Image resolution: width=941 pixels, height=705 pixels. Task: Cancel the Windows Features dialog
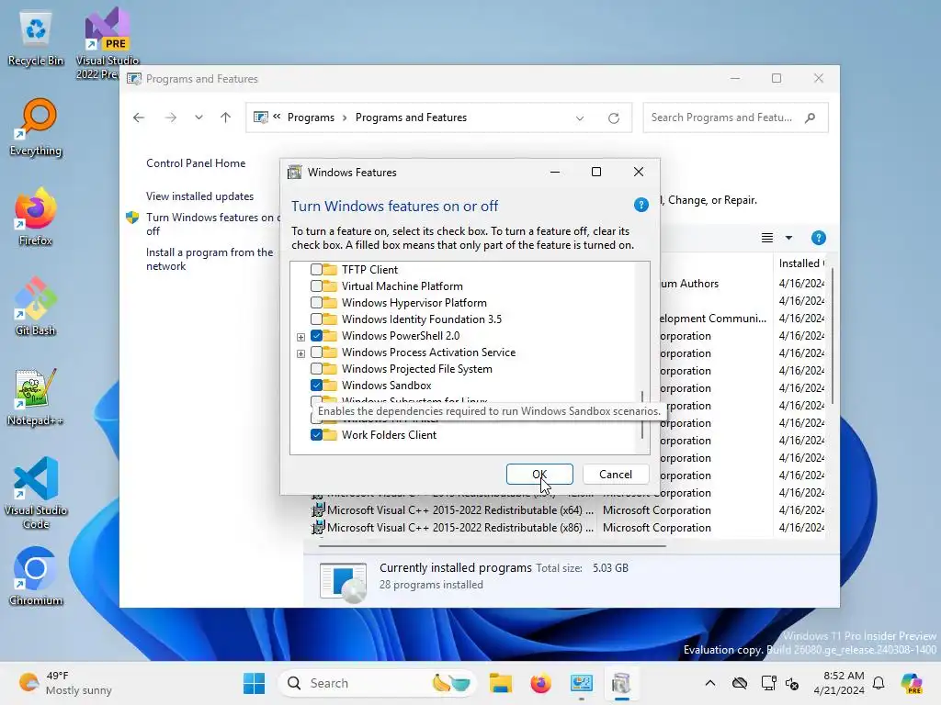click(616, 475)
